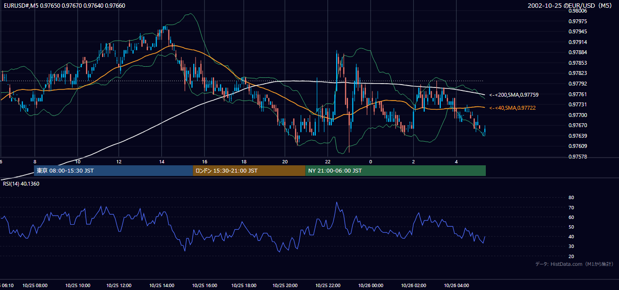The height and width of the screenshot is (290, 619).
Task: Click the 10/25 10:00 time axis label
Action: pos(77,286)
